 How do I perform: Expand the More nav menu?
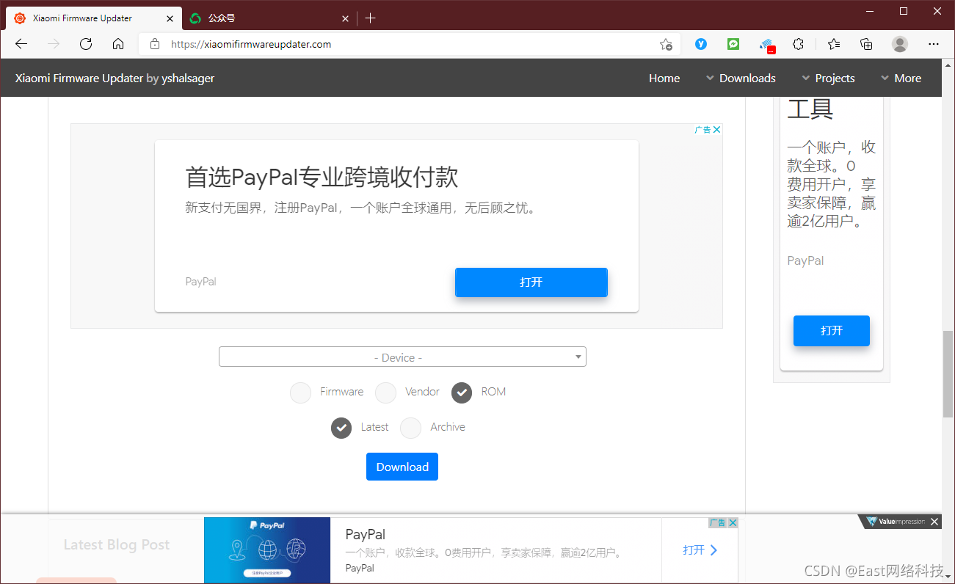click(x=901, y=79)
